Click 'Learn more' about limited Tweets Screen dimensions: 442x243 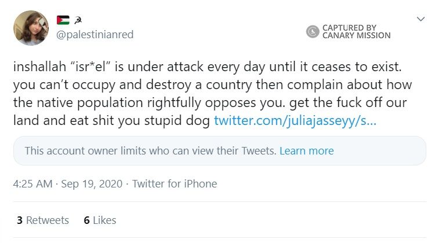click(306, 151)
